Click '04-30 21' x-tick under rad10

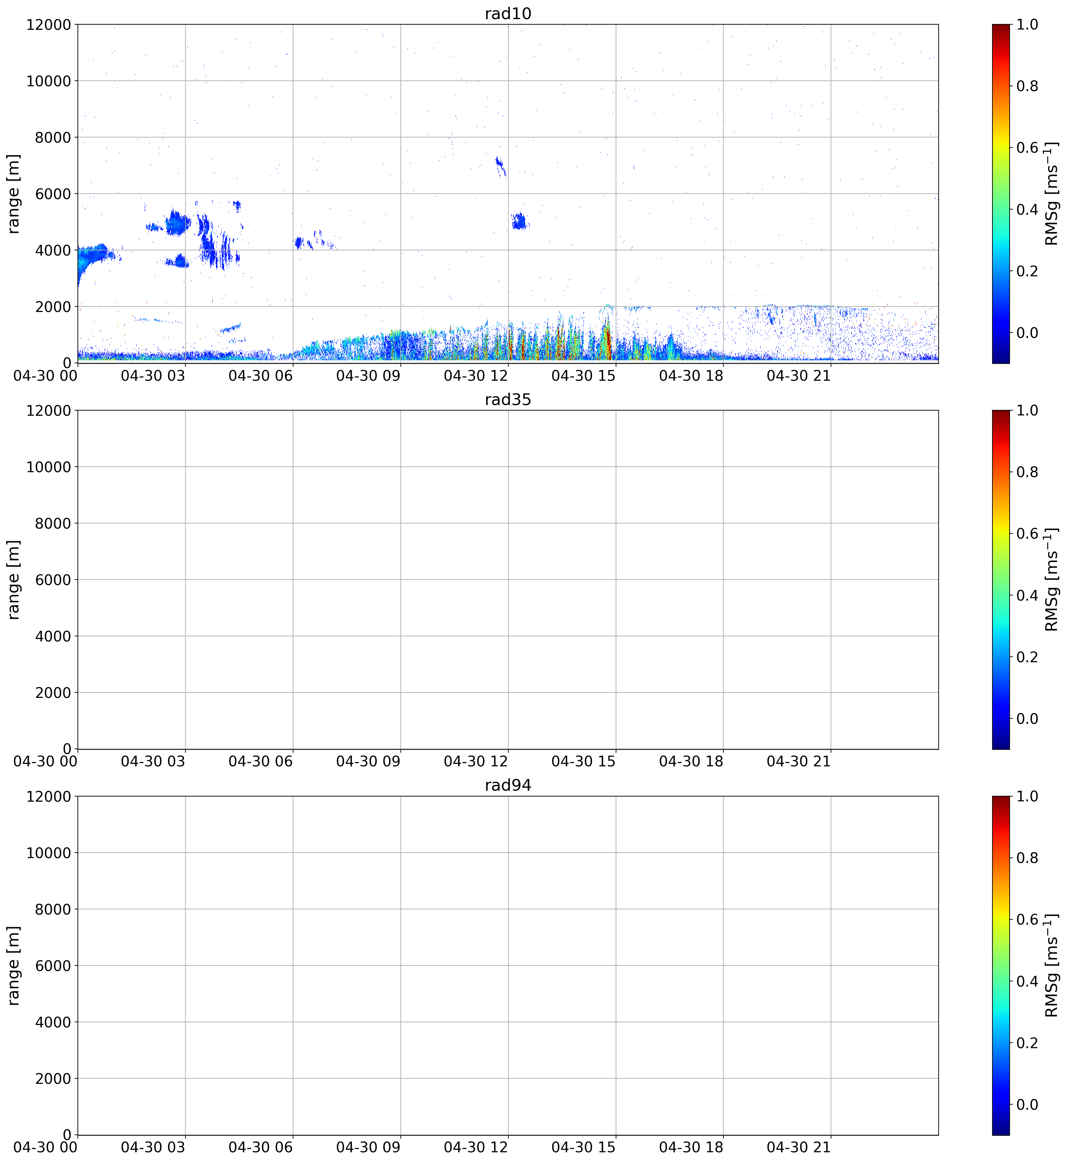point(799,376)
